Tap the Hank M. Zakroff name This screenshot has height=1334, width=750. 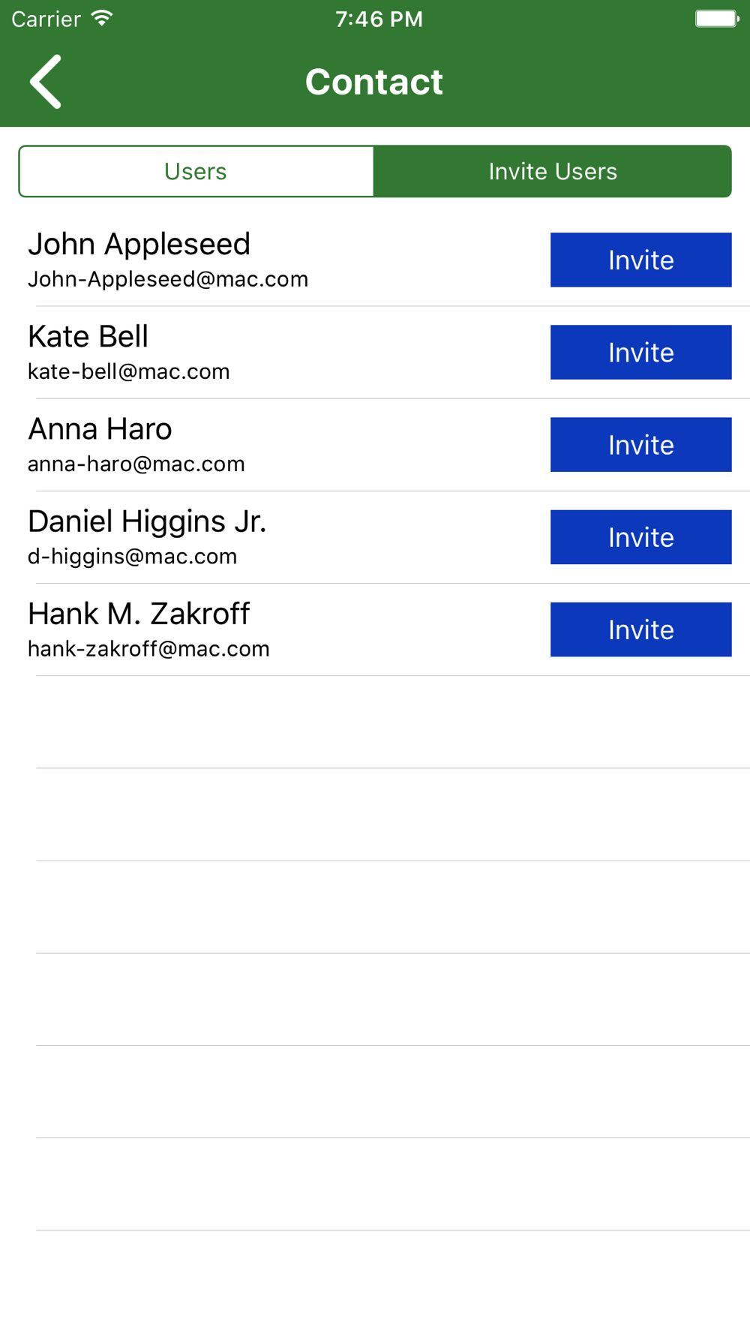coord(139,614)
